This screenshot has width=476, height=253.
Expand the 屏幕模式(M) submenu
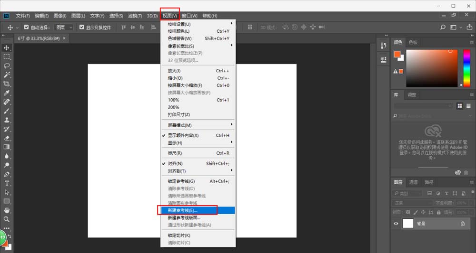[198, 125]
